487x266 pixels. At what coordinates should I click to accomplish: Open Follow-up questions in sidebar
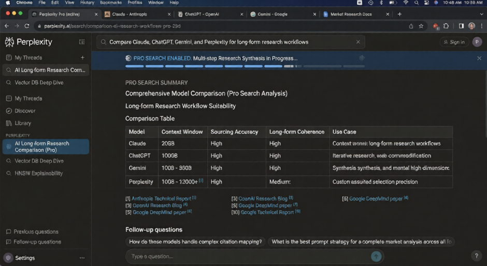tap(37, 242)
